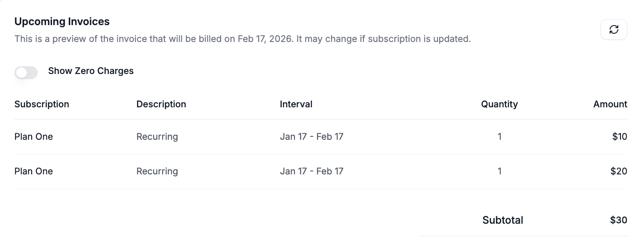
Task: Click Plan One in the $10 row
Action: (33, 137)
